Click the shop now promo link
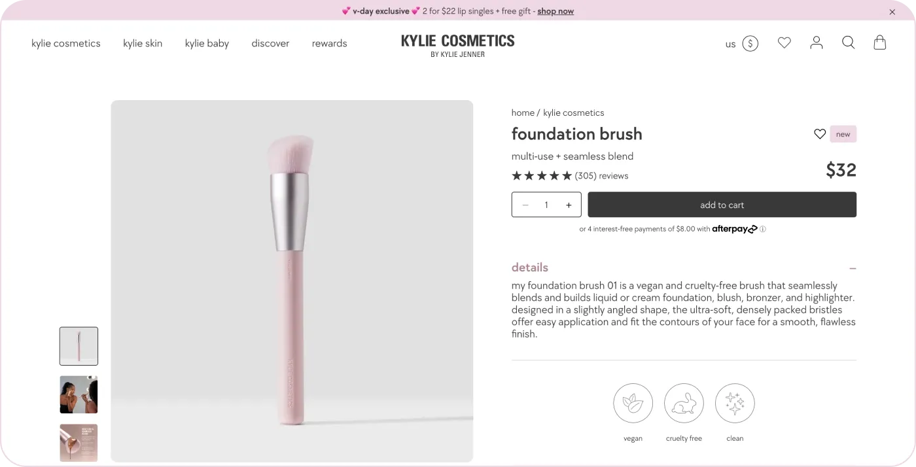Screen dimensions: 916x467 [x=555, y=10]
